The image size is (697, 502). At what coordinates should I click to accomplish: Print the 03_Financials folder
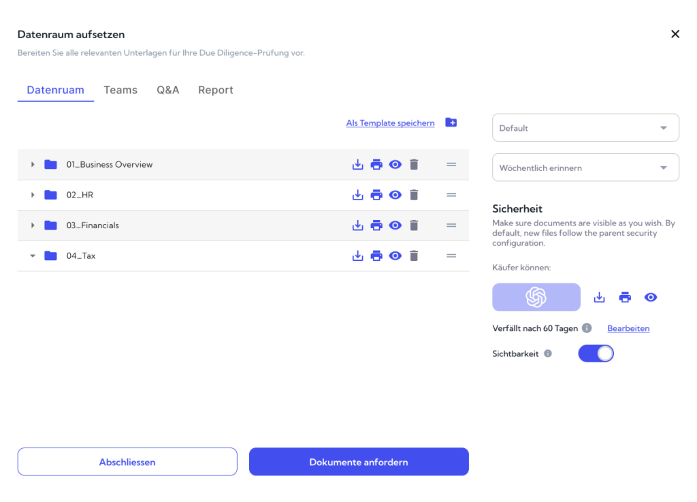tap(376, 225)
